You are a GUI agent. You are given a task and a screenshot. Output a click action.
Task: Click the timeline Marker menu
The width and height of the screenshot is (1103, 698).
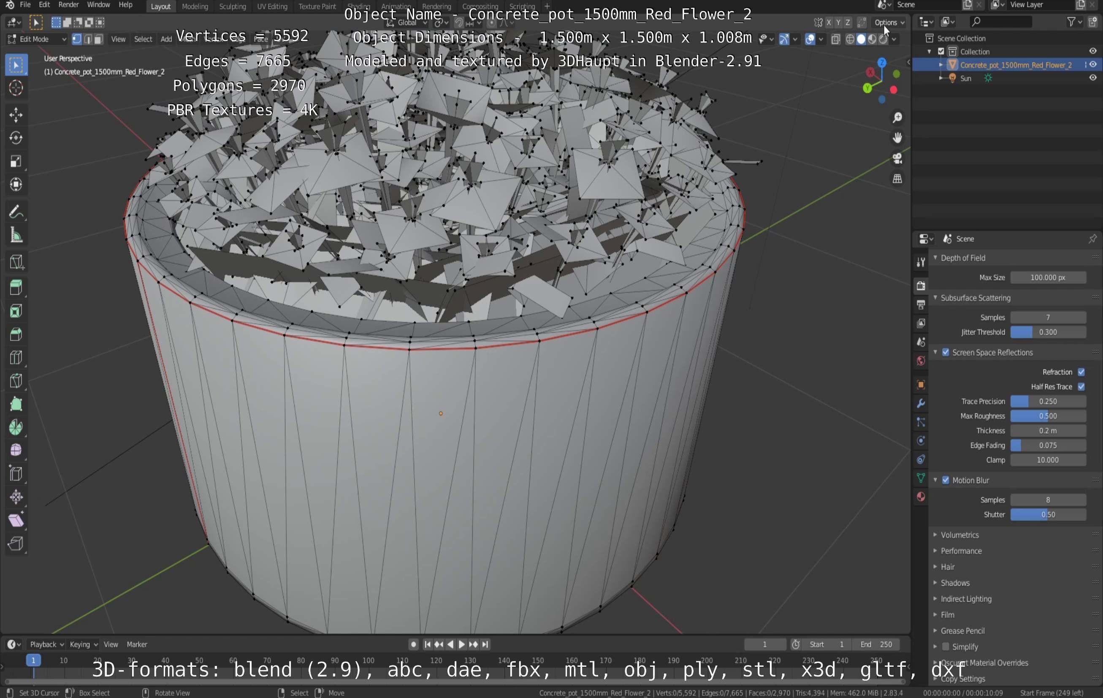[137, 644]
